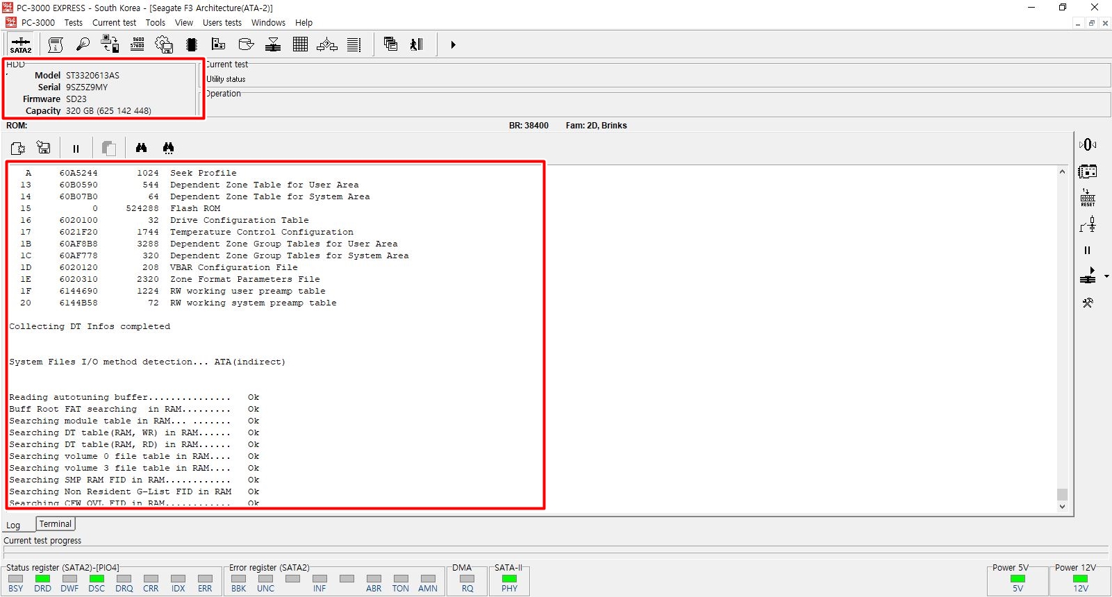This screenshot has height=597, width=1112.
Task: Click the binoculars find next icon
Action: [168, 147]
